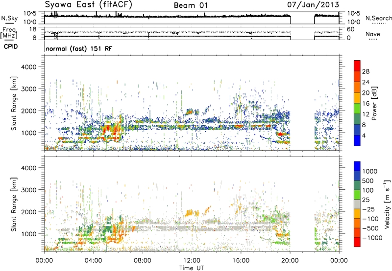Click the '3000' tick of the velocity panel

click(x=29, y=190)
